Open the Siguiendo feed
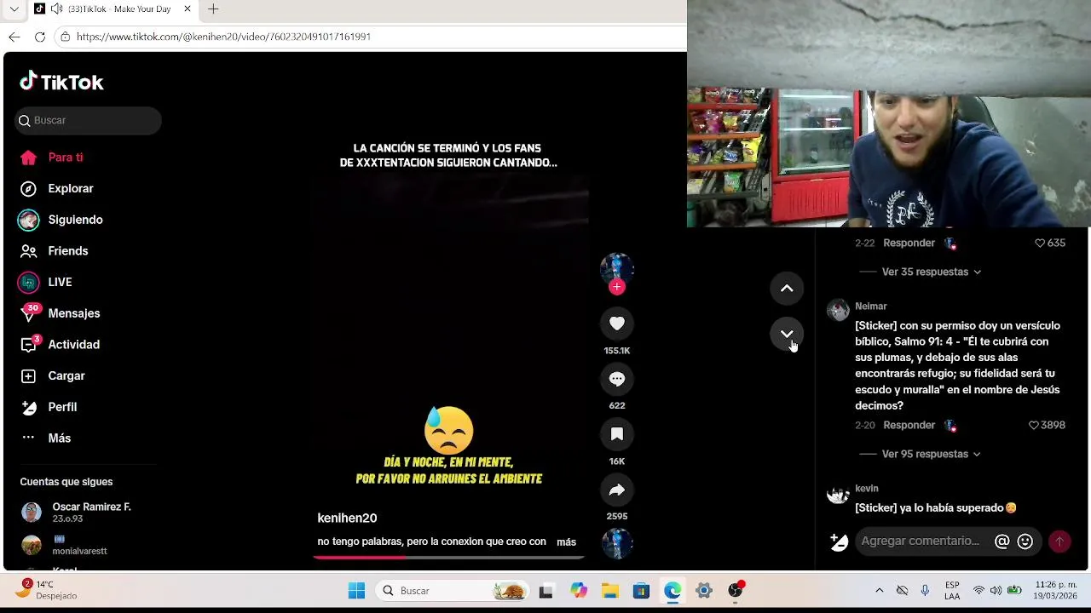 (61, 220)
